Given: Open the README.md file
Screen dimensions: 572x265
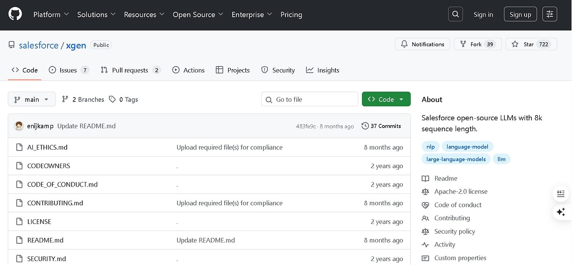Looking at the screenshot, I should (45, 240).
